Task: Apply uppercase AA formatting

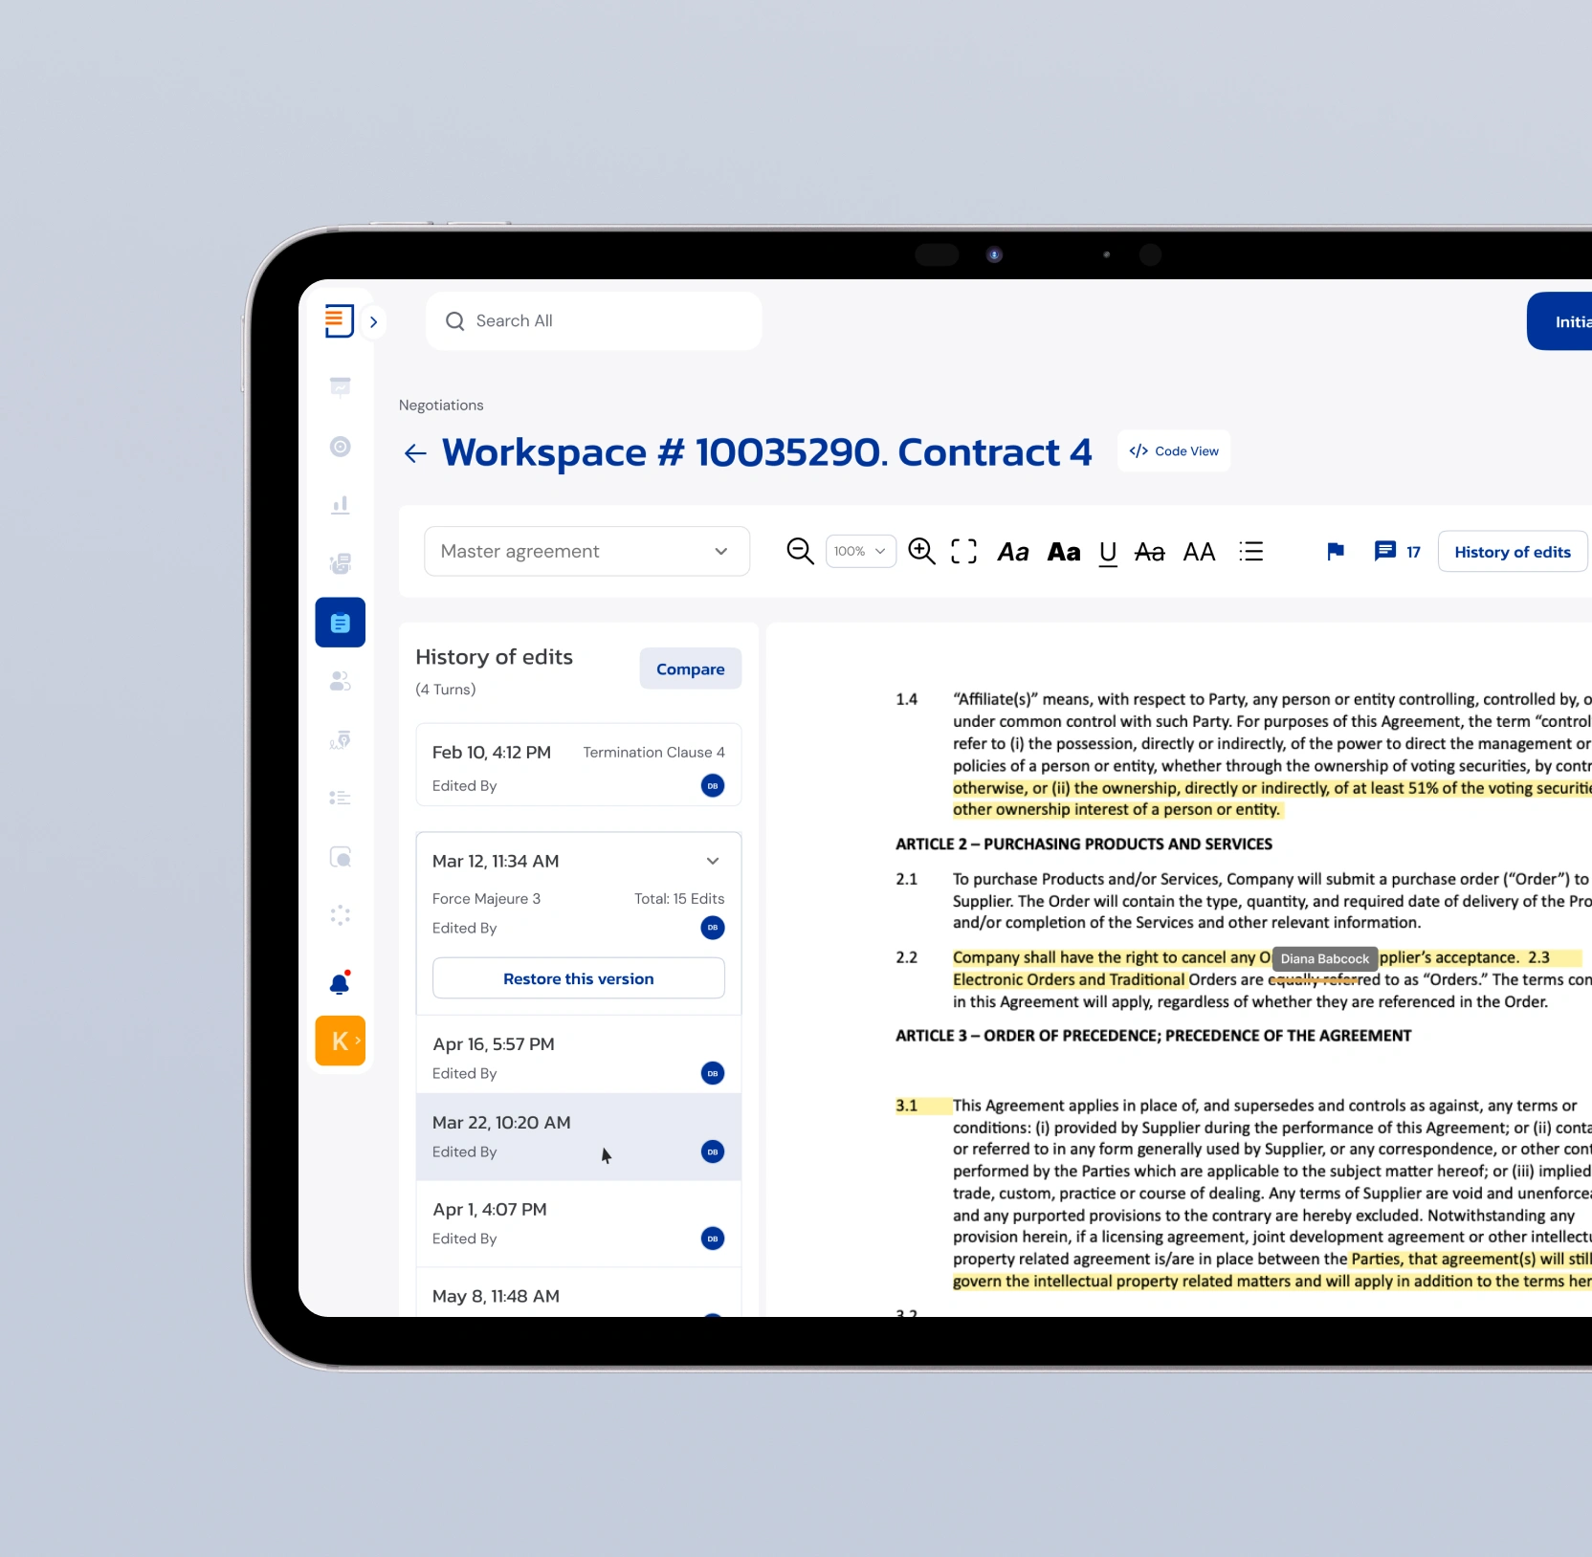Action: pos(1199,552)
